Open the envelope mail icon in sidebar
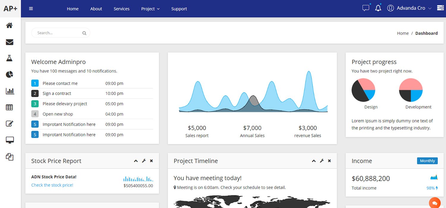 pos(10,42)
